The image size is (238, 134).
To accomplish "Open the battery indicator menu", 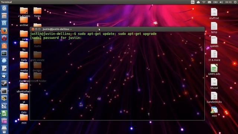I will point(215,2).
